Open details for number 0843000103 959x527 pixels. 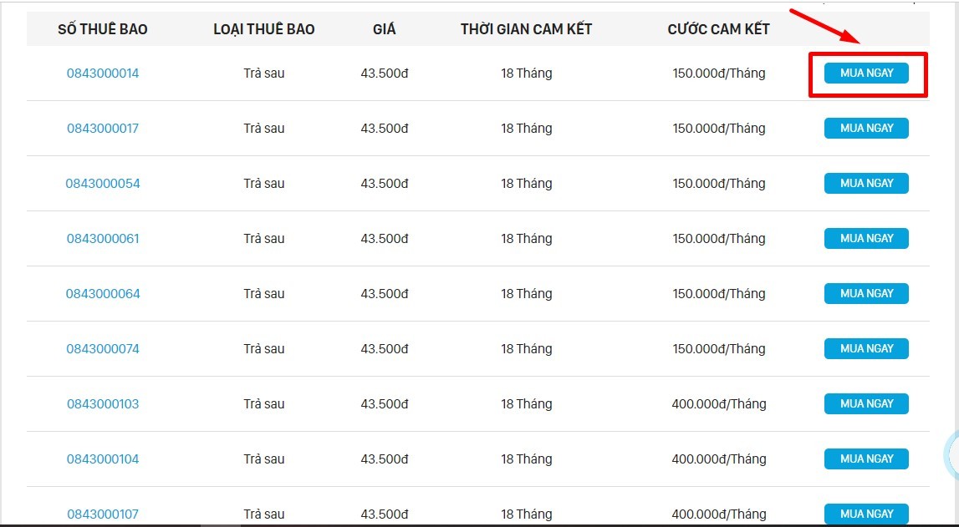coord(103,403)
